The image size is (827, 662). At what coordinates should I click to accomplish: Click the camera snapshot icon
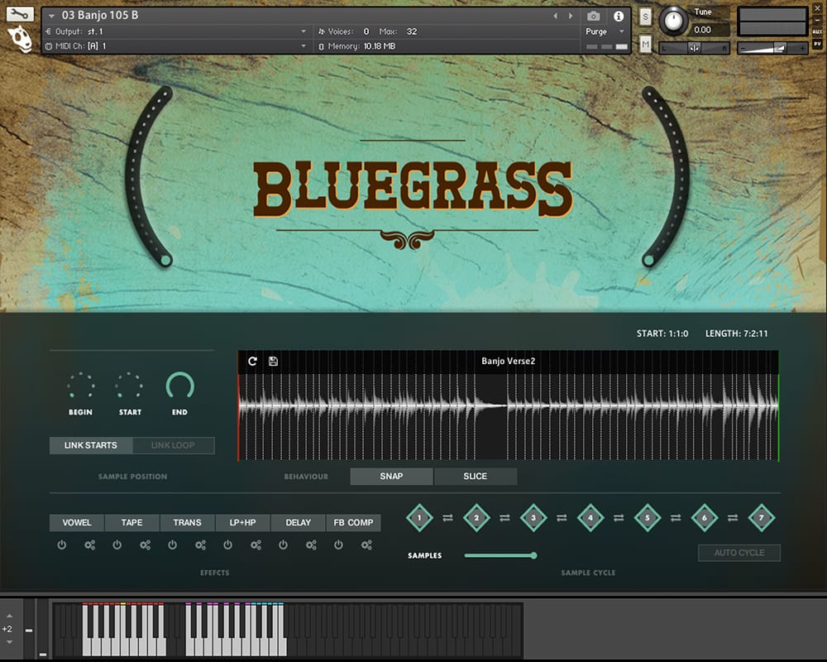tap(593, 16)
